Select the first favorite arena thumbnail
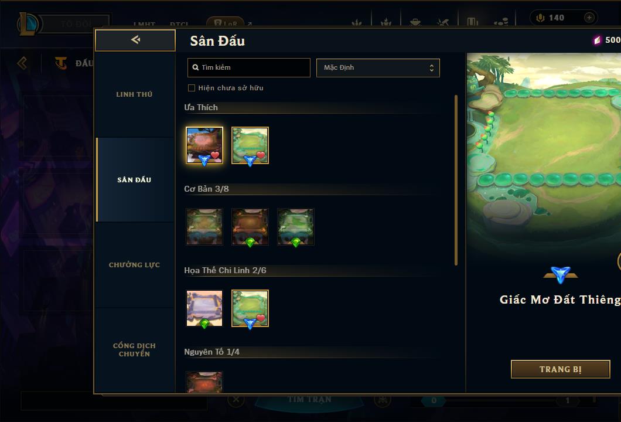This screenshot has height=422, width=621. (x=204, y=145)
